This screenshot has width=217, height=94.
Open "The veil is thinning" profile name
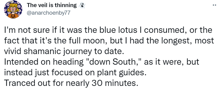pyautogui.click(x=52, y=5)
